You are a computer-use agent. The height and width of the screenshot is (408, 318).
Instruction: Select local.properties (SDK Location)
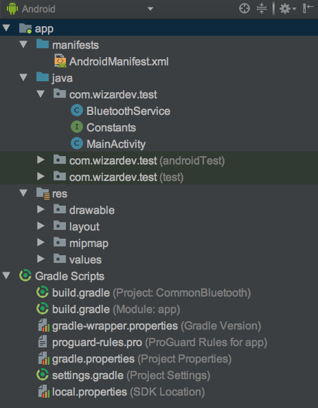128,392
